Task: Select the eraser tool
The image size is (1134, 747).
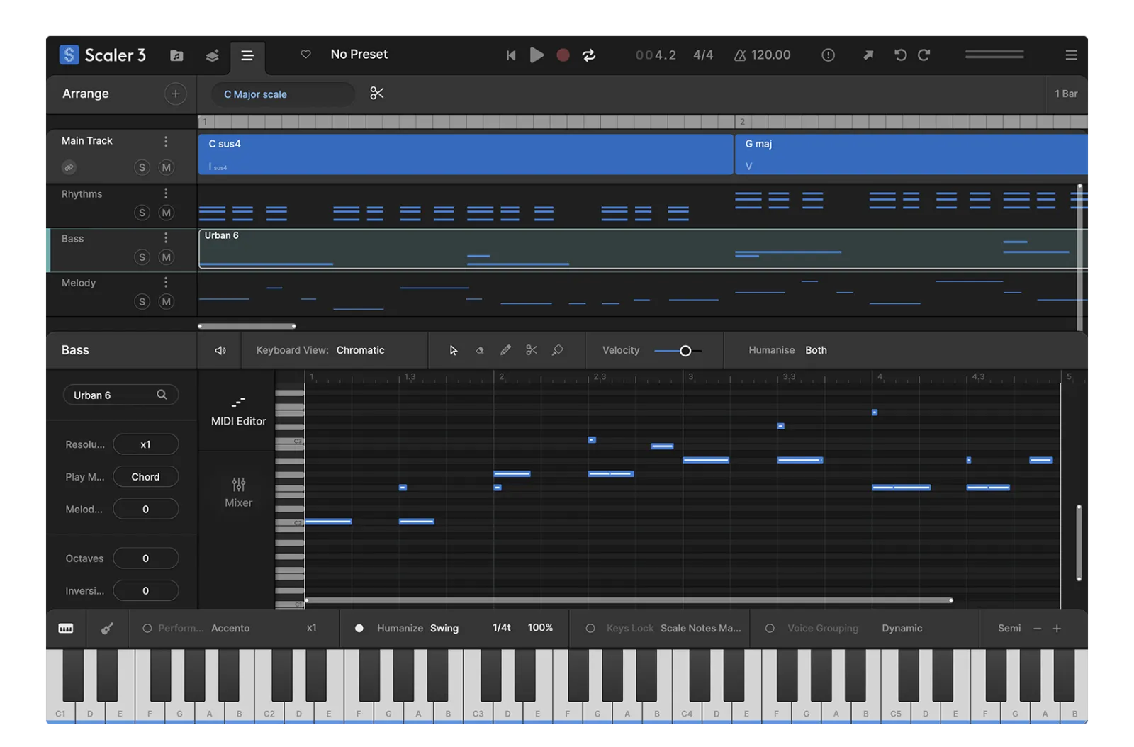Action: 480,350
